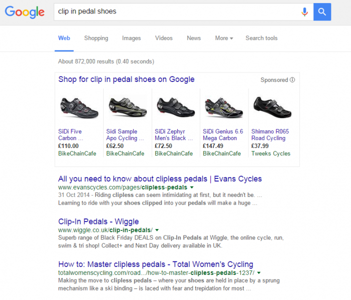Go to the Videos tab
The image size is (351, 300).
[164, 38]
